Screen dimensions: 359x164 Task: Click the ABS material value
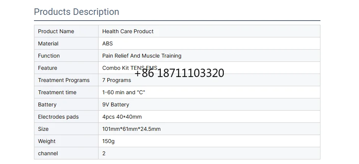tap(107, 43)
